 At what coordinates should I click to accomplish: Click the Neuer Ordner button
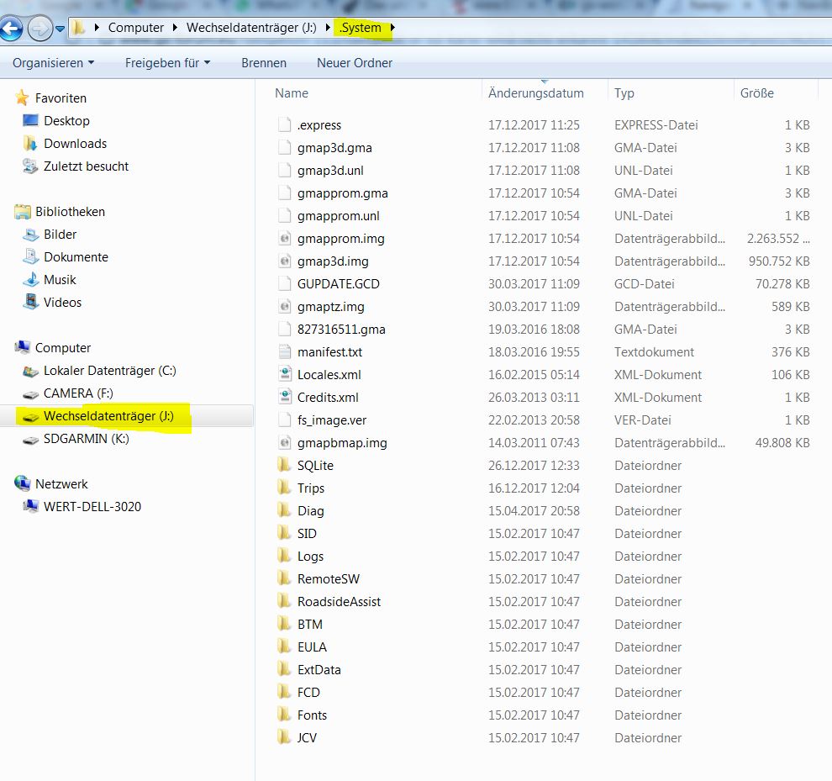coord(354,63)
